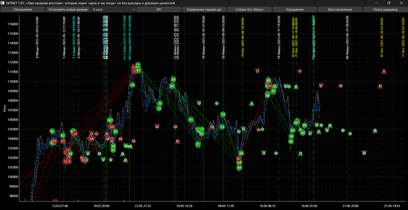Click price axis value 113000

click(x=13, y=53)
